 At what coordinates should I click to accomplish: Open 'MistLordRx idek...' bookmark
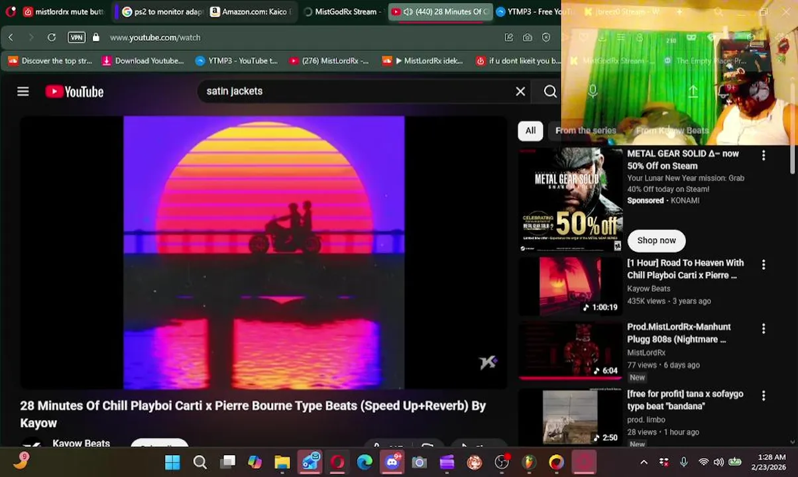click(422, 61)
